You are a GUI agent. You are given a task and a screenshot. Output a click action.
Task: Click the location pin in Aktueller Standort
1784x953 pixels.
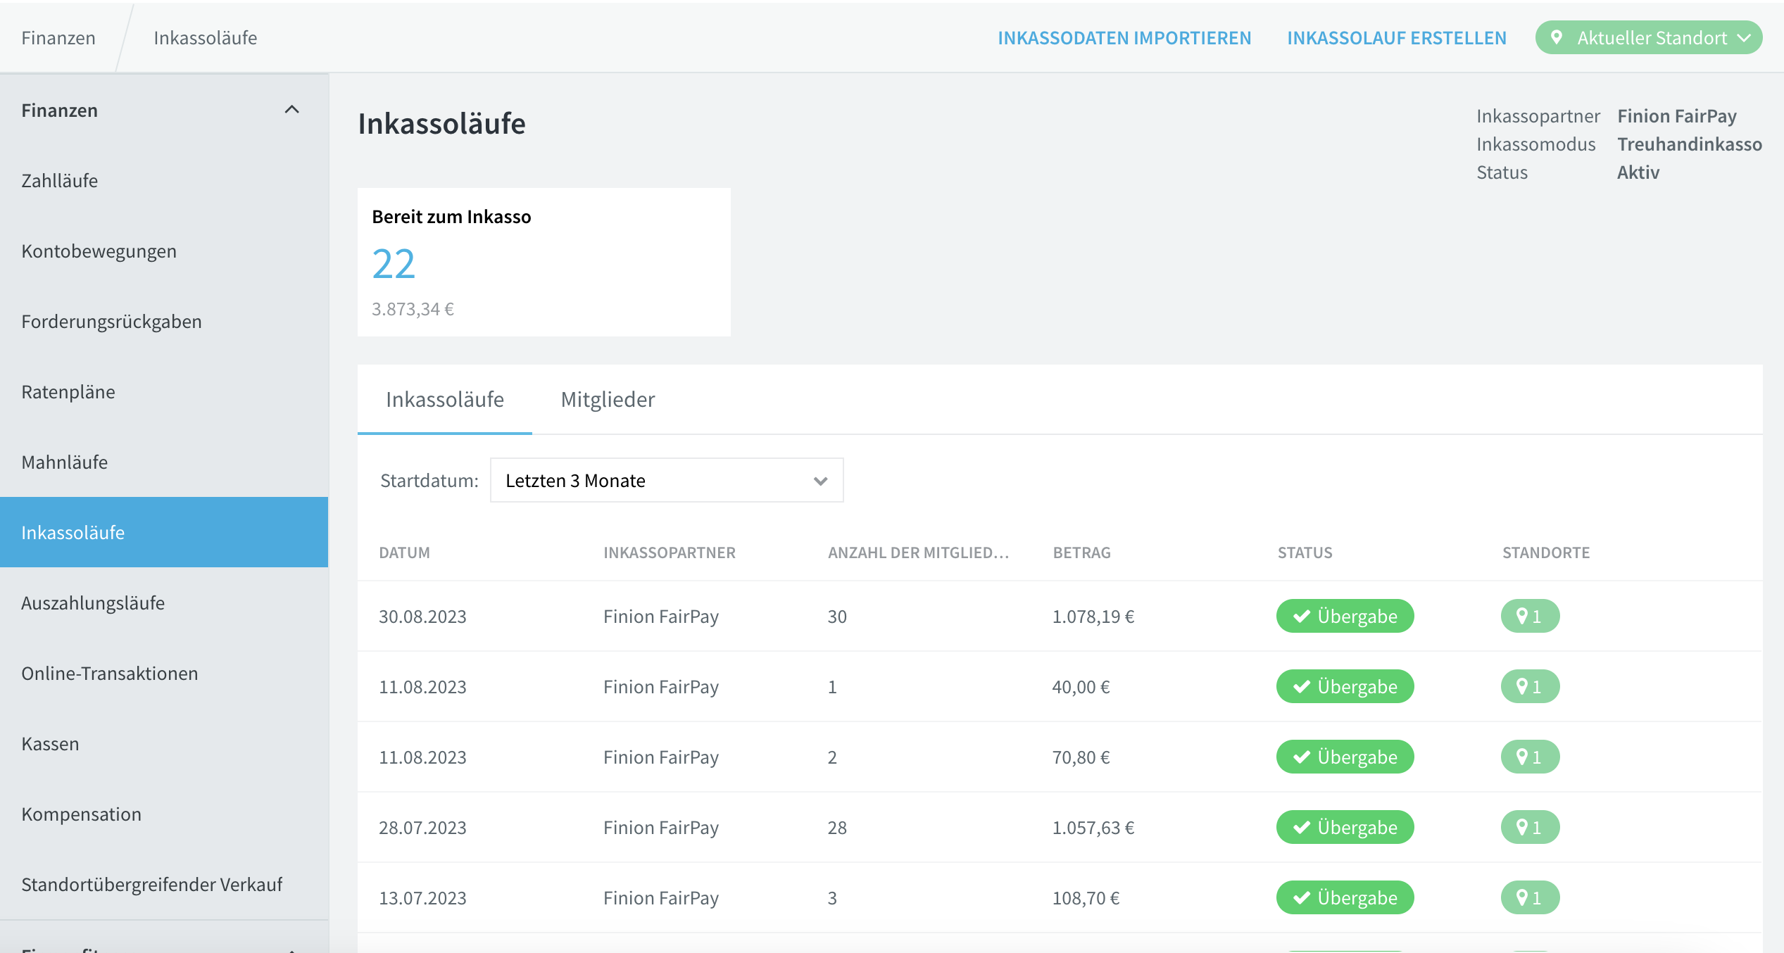(x=1557, y=37)
